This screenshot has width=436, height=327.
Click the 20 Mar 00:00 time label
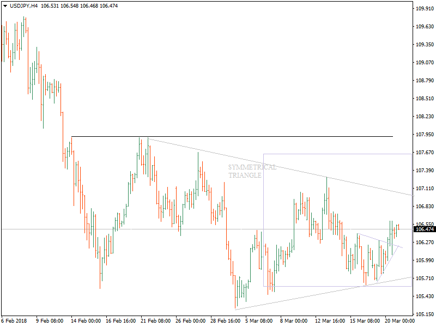399,321
